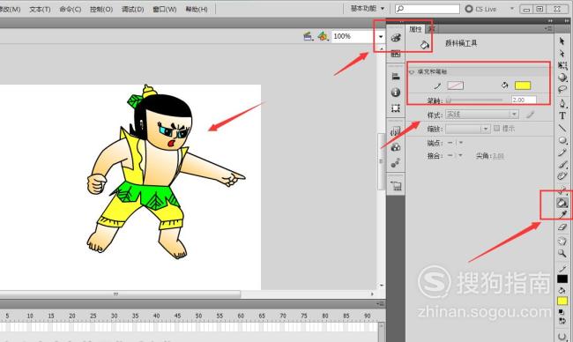Open the Transform panel icon
The image size is (573, 342).
[x=396, y=108]
